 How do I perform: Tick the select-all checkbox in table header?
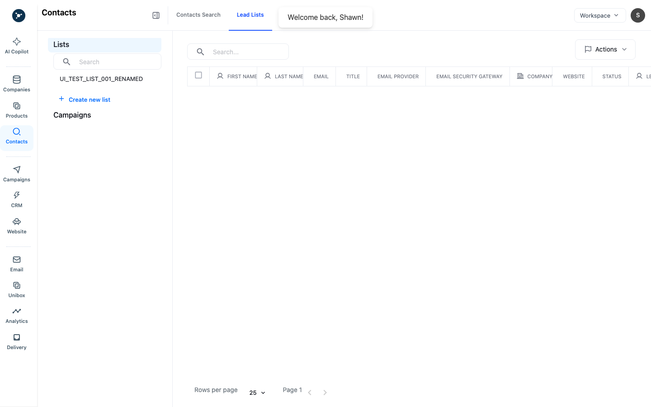point(198,75)
